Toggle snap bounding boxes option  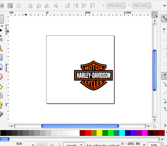[165, 30]
